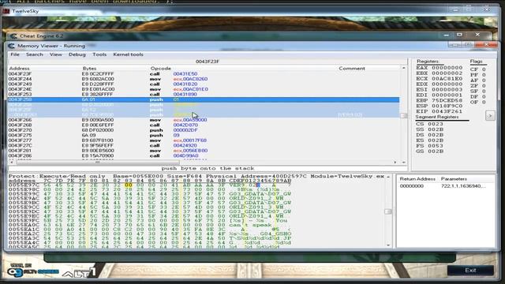The height and width of the screenshot is (284, 505).
Task: Select the row at address 0043F286
Action: click(204, 156)
